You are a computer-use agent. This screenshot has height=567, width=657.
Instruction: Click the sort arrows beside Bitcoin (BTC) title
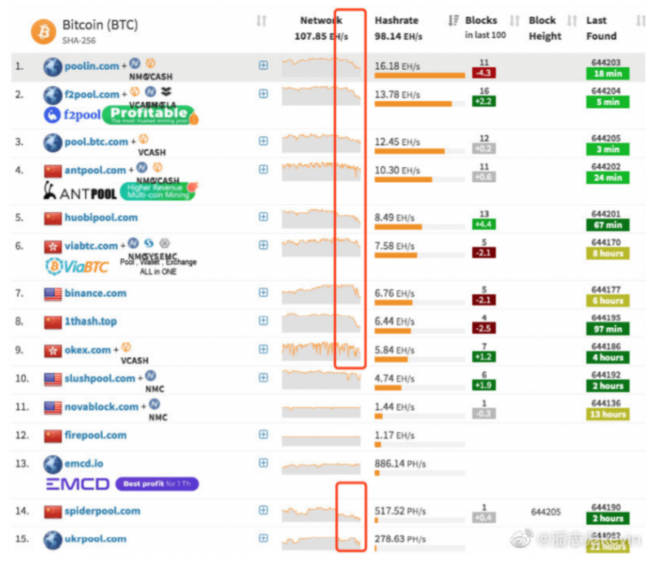pos(262,20)
